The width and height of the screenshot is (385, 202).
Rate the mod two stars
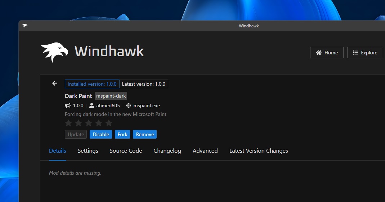coord(79,123)
